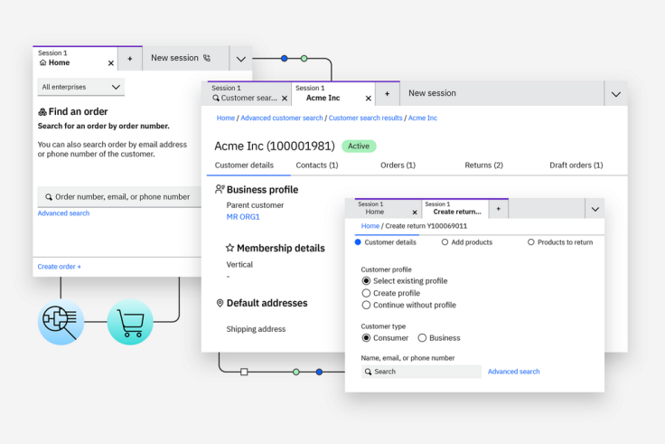Viewport: 665px width, 444px height.
Task: Select the Create profile radio option
Action: [x=366, y=293]
